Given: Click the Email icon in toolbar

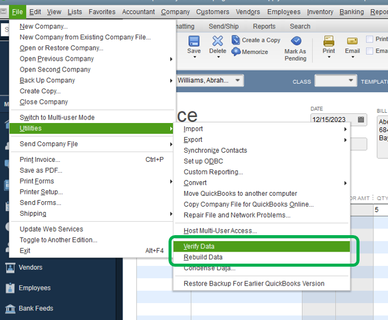Looking at the screenshot, I should point(352,41).
